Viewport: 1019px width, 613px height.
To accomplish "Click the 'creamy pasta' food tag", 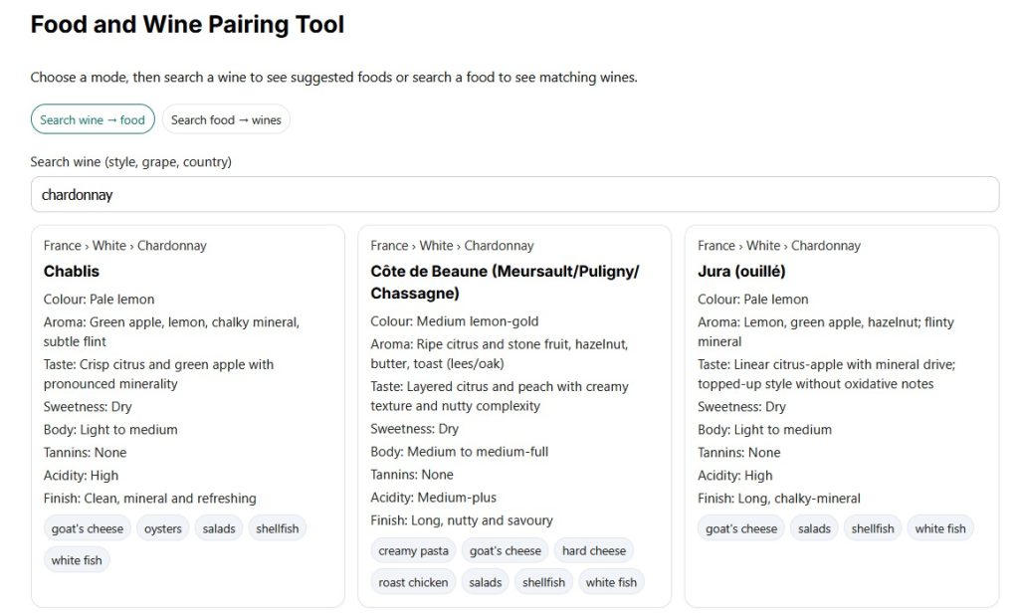I will [414, 550].
